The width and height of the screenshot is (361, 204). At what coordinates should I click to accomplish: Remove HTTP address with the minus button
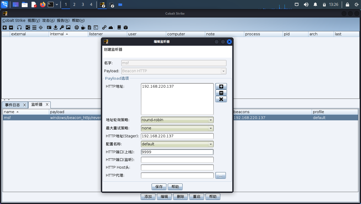(x=221, y=93)
